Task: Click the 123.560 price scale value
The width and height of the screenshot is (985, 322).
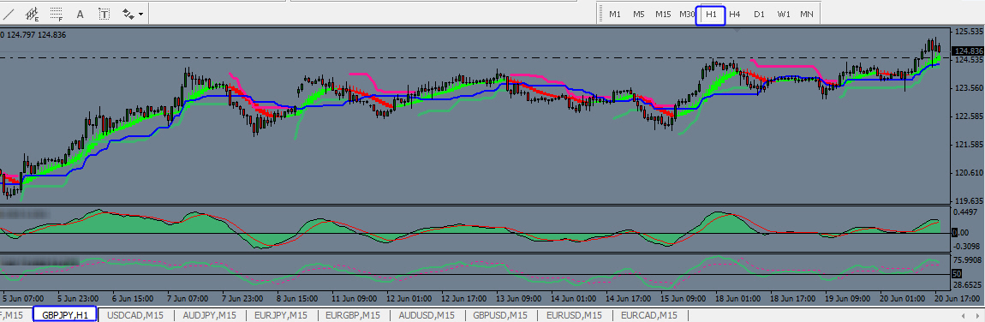Action: pos(968,88)
